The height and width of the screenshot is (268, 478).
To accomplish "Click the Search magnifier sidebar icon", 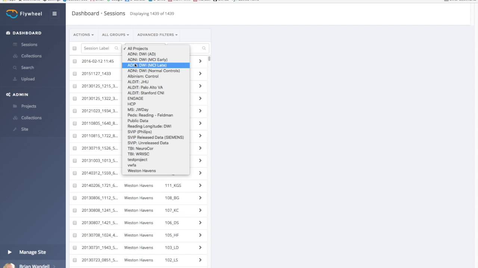I will pos(15,68).
